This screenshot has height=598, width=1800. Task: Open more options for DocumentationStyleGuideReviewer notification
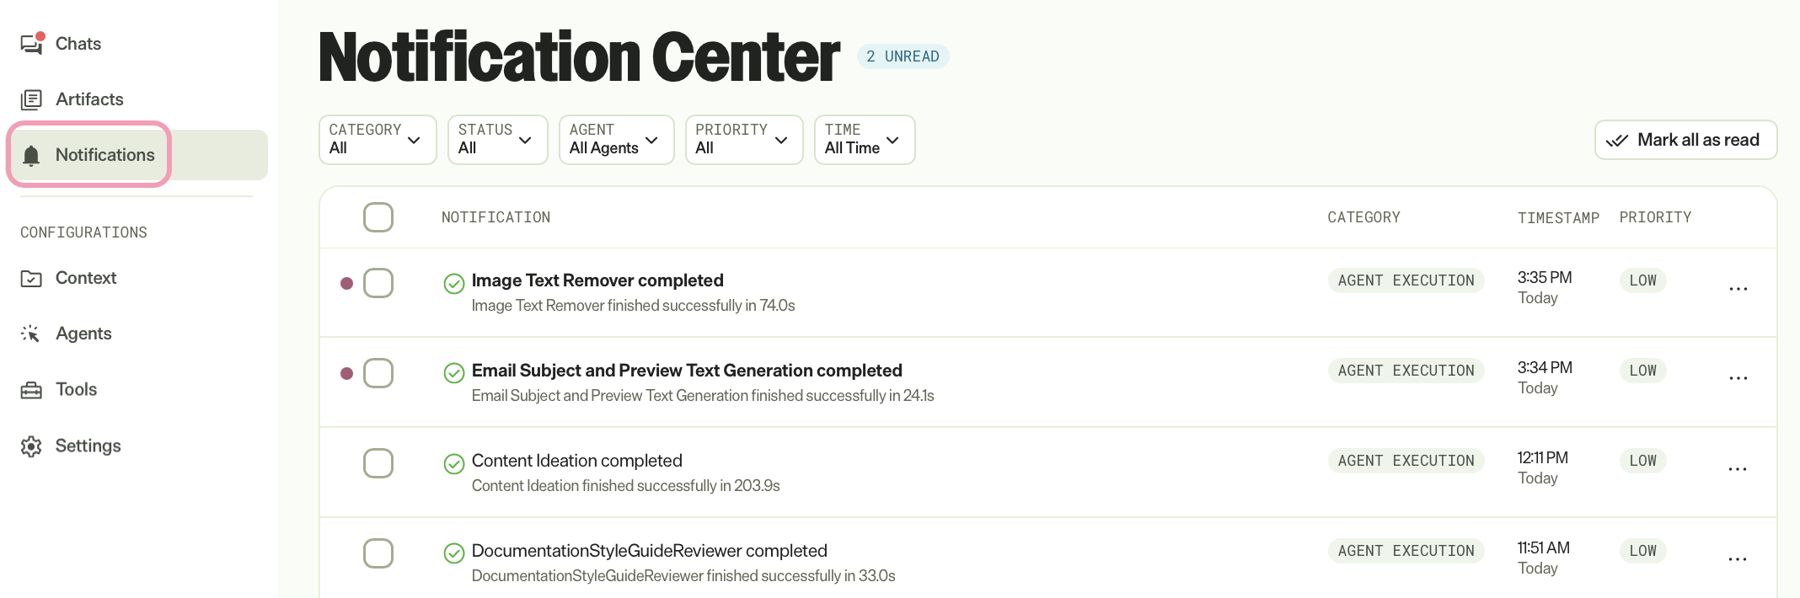1738,559
